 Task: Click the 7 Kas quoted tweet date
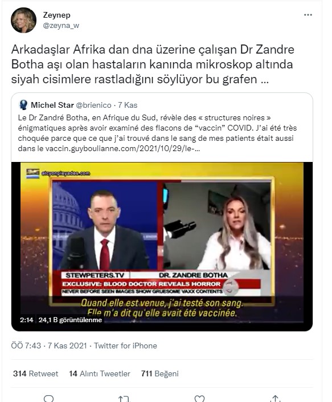click(128, 105)
